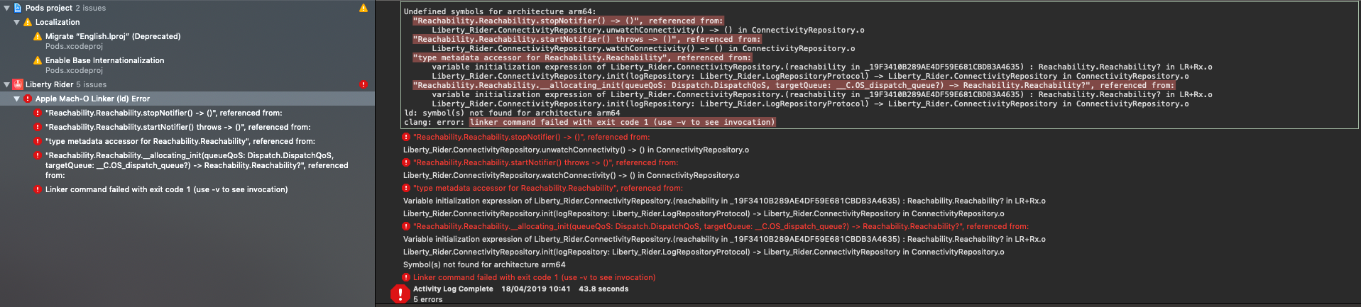Click the warning icon beside Migrate English.lproj
The width and height of the screenshot is (1361, 307).
point(38,36)
